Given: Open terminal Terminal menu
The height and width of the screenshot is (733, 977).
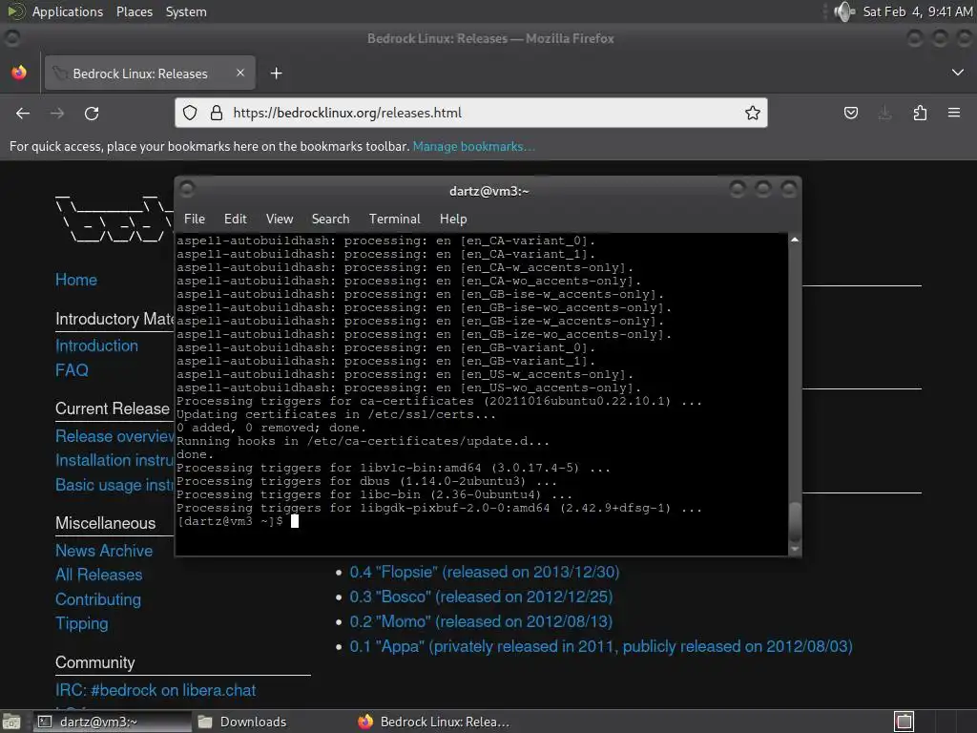Looking at the screenshot, I should tap(394, 219).
